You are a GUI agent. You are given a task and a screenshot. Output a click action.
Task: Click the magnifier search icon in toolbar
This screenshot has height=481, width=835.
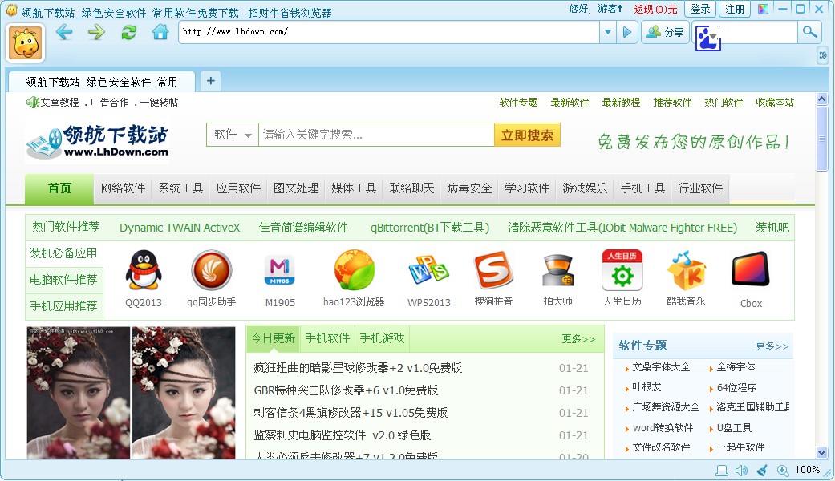[x=810, y=32]
